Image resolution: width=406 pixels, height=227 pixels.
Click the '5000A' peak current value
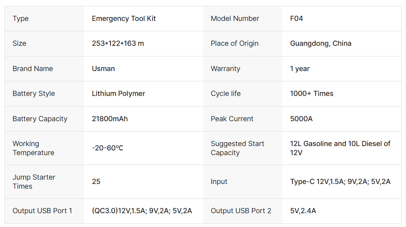pos(301,119)
